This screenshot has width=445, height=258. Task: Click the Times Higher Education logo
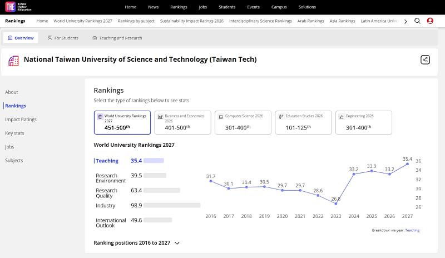tap(18, 7)
